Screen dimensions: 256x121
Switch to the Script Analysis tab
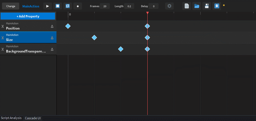11,118
